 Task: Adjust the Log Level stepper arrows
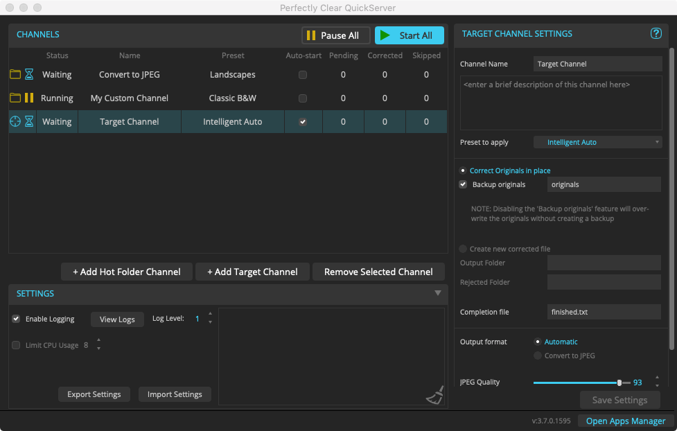pos(210,318)
